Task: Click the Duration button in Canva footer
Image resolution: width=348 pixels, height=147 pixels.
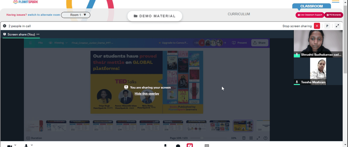Action: pyautogui.click(x=34, y=138)
